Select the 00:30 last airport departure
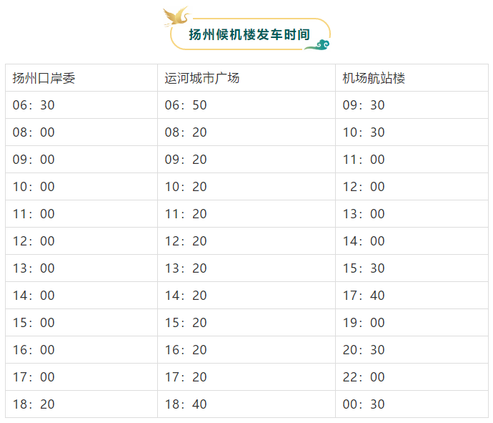The image size is (493, 423). [x=412, y=404]
